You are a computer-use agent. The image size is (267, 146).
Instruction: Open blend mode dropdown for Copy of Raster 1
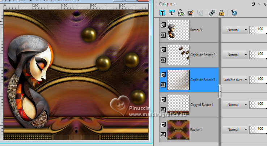click(235, 105)
